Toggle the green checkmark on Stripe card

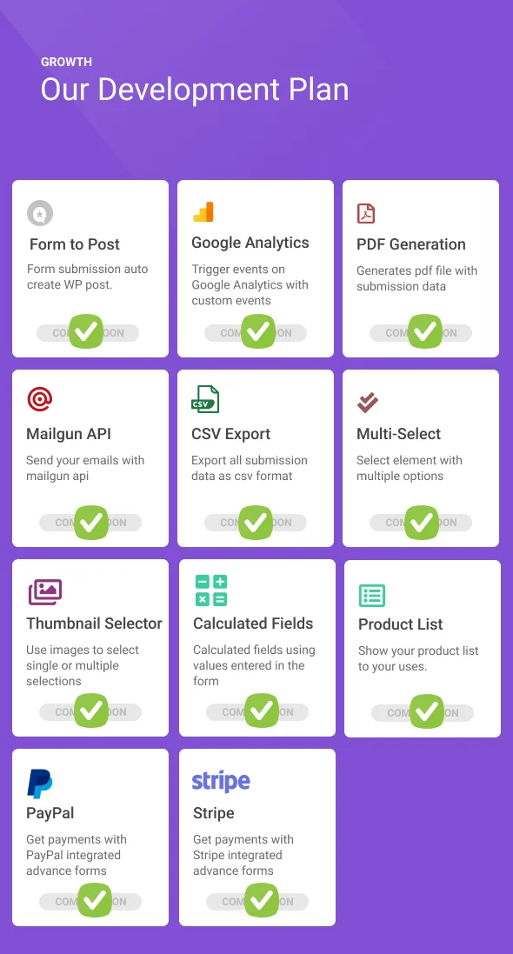tap(261, 900)
